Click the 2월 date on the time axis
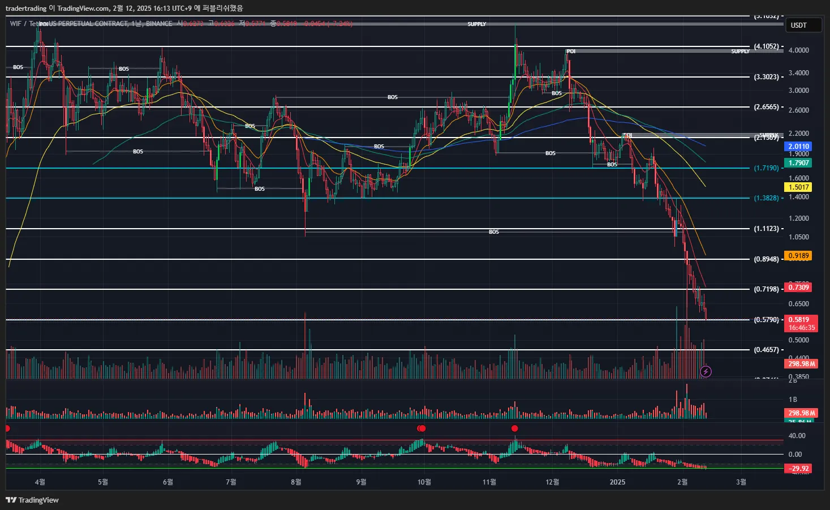 (682, 482)
